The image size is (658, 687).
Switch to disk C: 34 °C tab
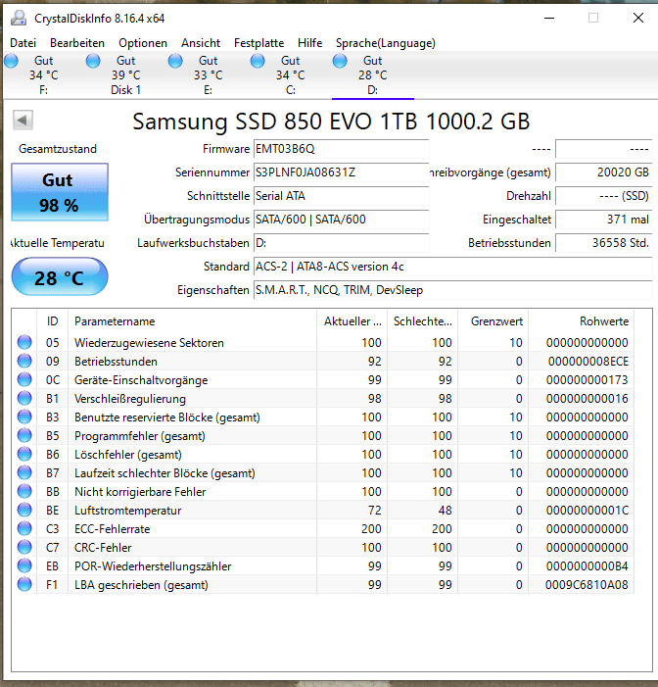tap(291, 74)
